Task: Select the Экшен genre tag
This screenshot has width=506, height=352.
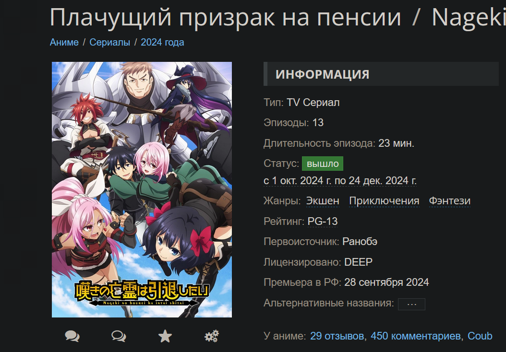Action: (323, 201)
